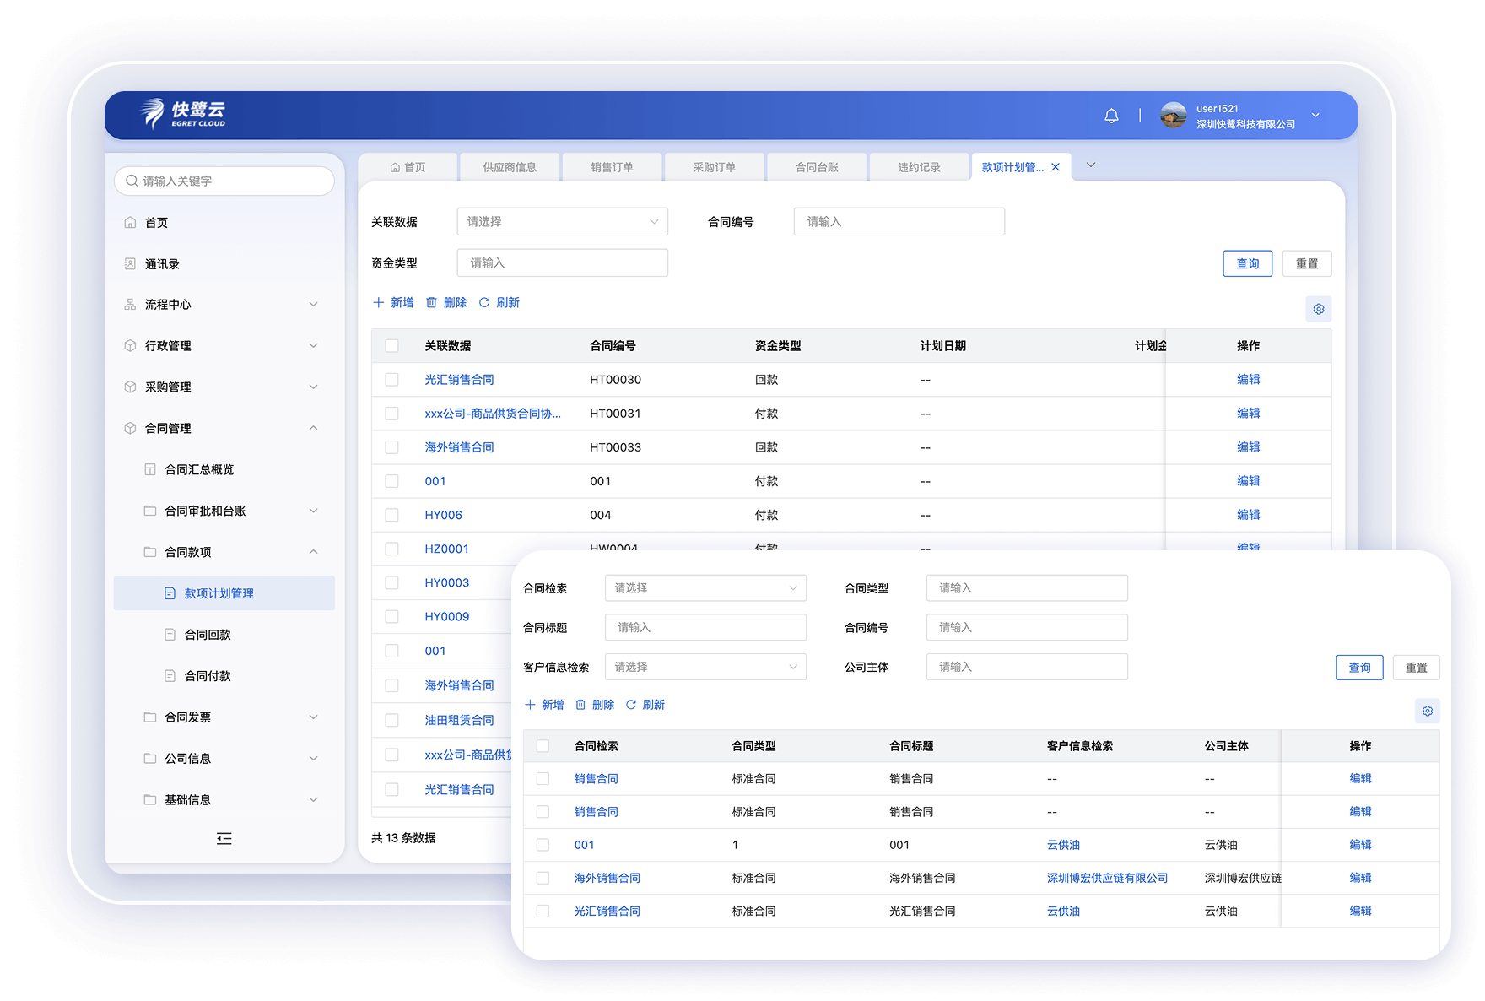
Task: Collapse the sidebar with the menu-fold icon
Action: tap(224, 839)
